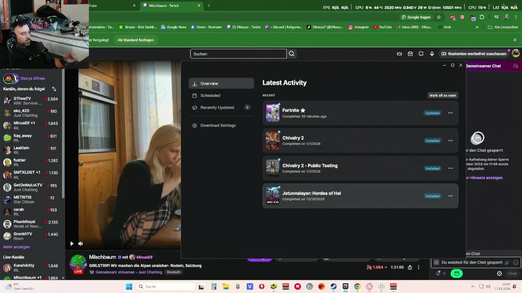The image size is (522, 293).
Task: Click Hinweis anzeigen link in chat
Action: tap(484, 178)
